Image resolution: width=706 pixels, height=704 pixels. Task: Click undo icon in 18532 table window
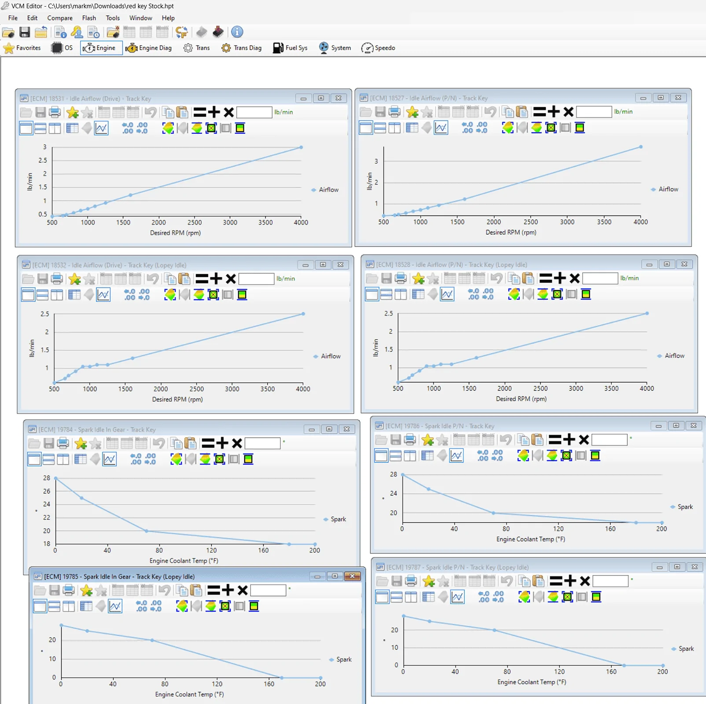click(152, 279)
